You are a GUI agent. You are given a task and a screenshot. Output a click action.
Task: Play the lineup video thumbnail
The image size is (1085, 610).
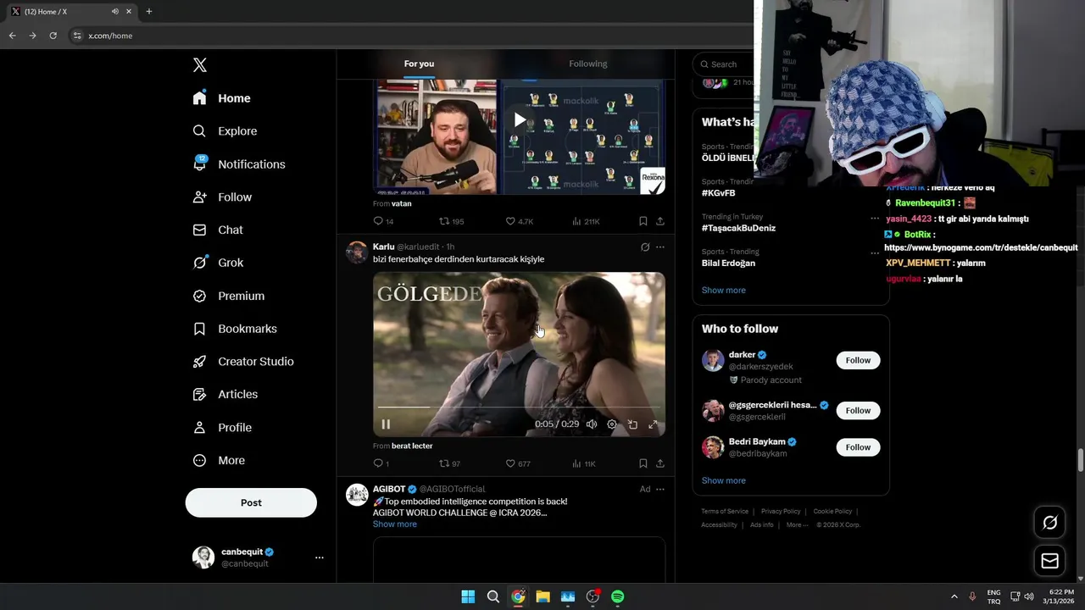click(520, 119)
